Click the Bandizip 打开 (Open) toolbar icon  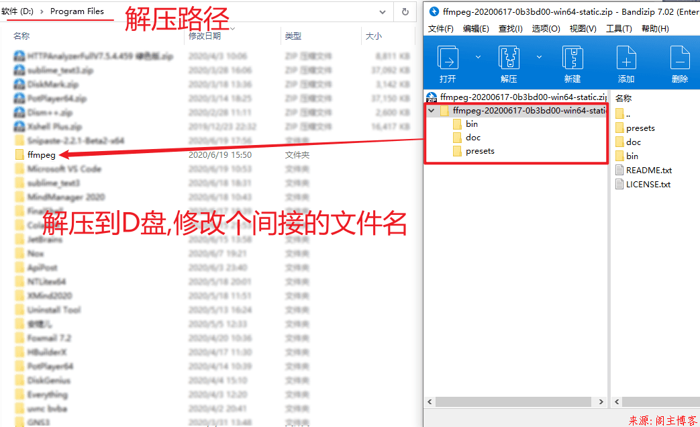pos(448,58)
